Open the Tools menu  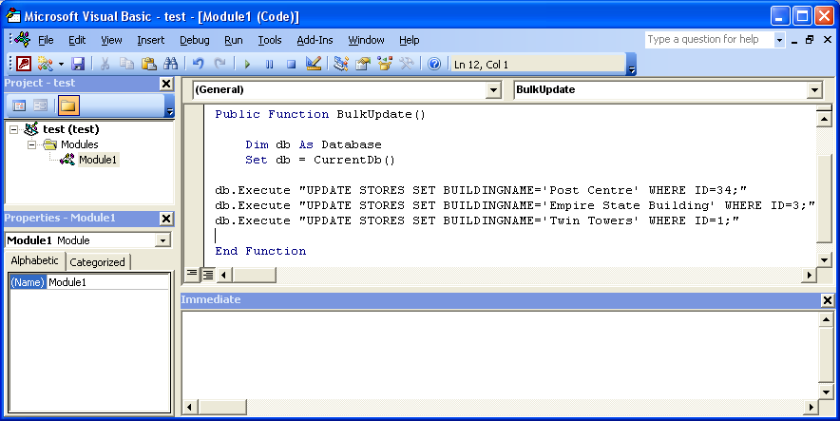[270, 40]
